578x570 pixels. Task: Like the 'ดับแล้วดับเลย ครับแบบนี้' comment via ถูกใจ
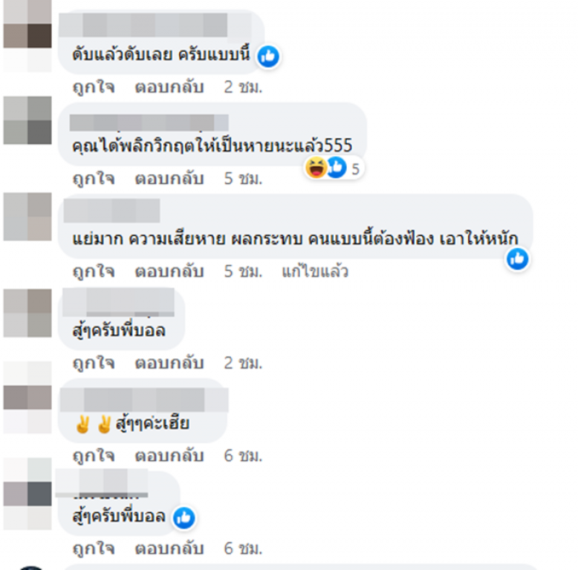click(94, 87)
